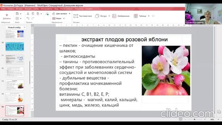Open the Слайд menu
The image size is (222, 125).
point(36,9)
